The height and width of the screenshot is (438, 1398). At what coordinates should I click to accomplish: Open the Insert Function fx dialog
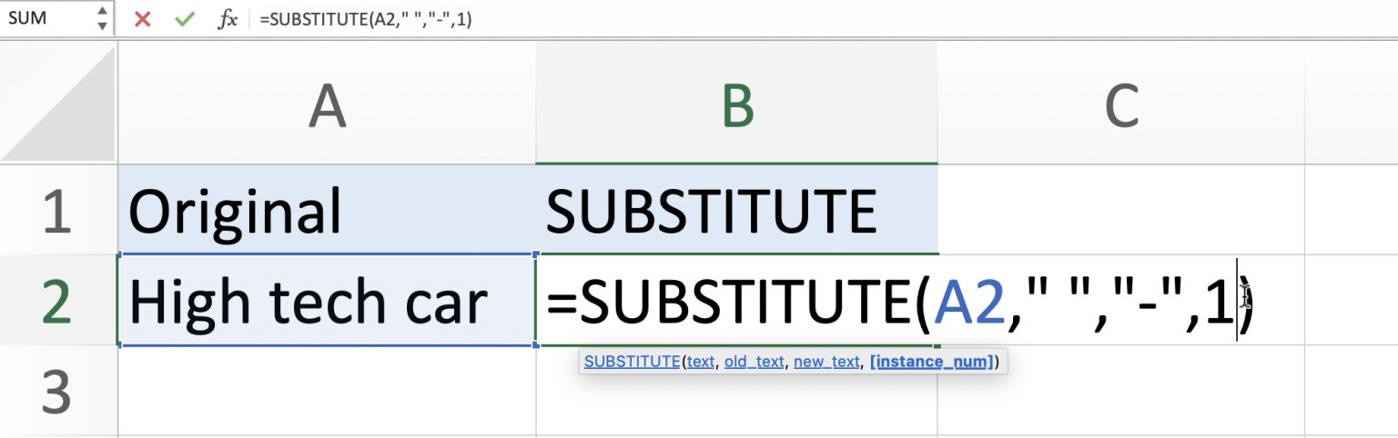[x=228, y=19]
